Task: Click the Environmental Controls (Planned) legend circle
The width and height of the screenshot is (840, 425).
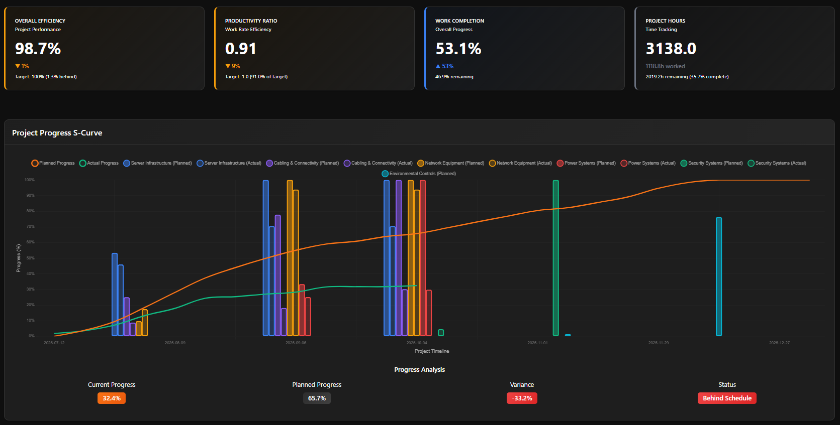Action: point(385,174)
